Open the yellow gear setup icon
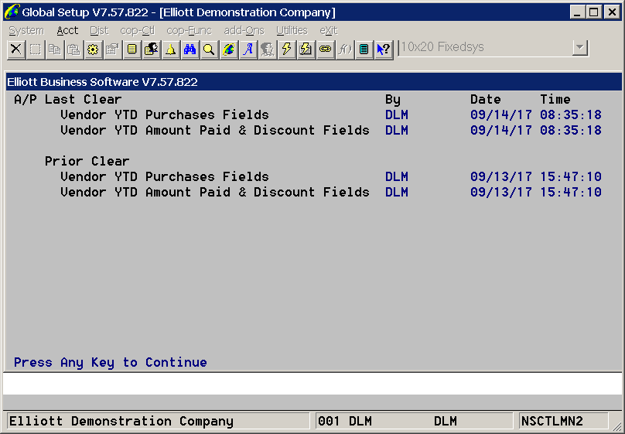 94,50
